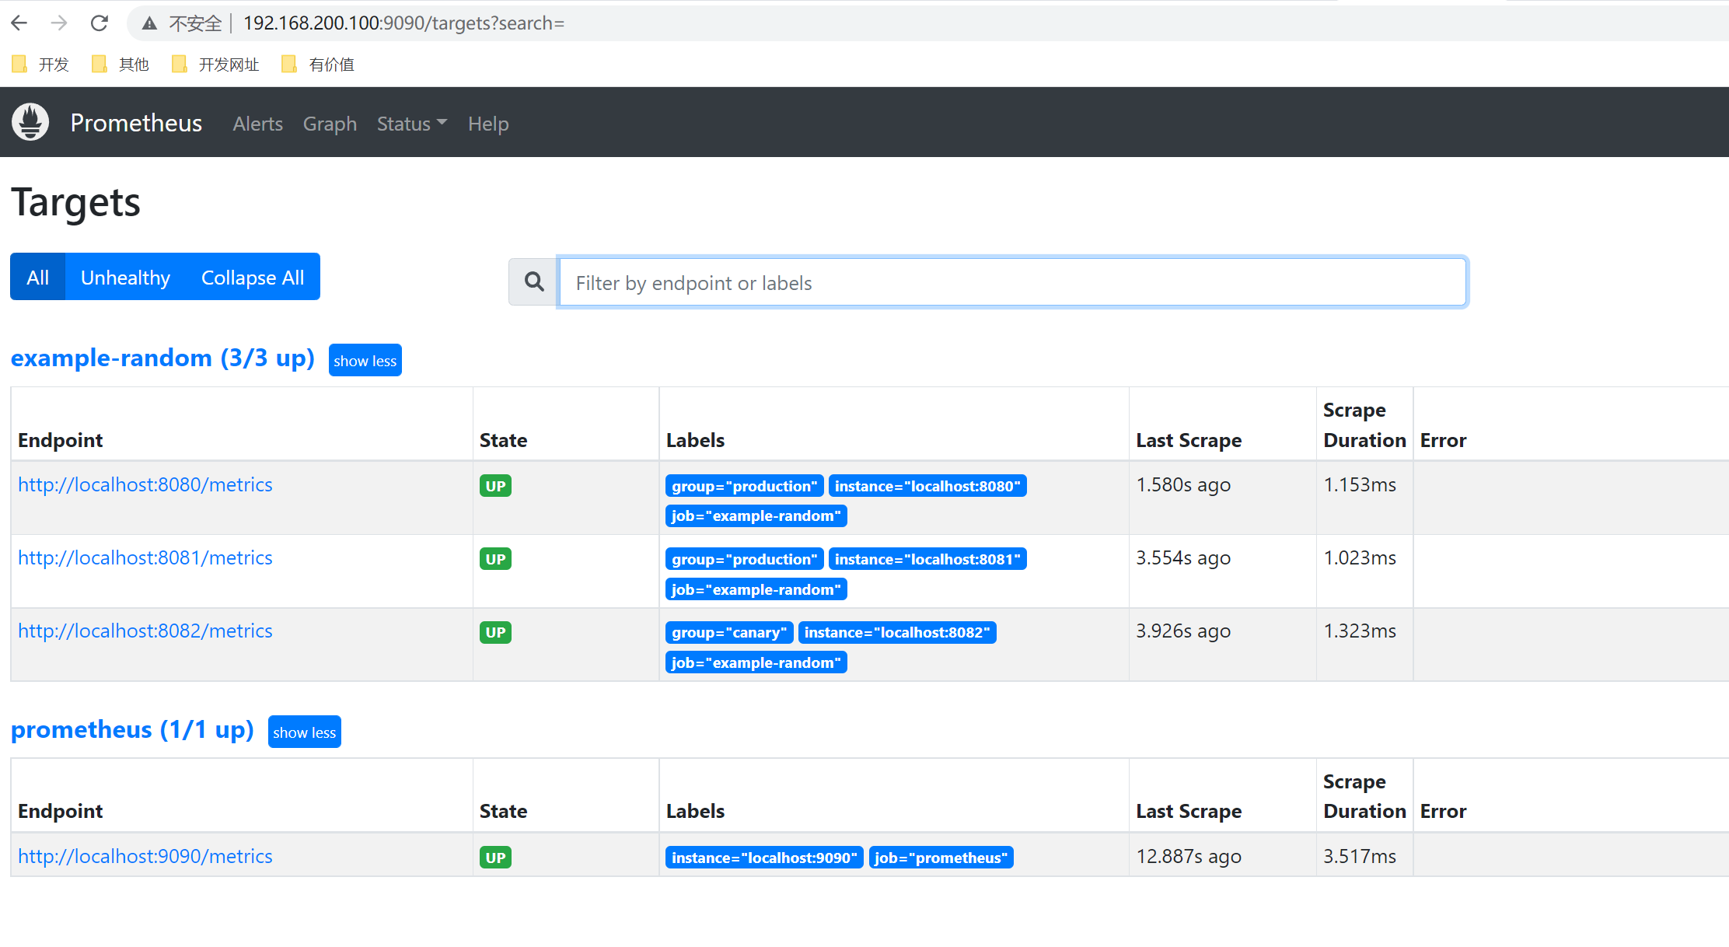Image resolution: width=1729 pixels, height=947 pixels.
Task: Click instance="localhost:8082" label
Action: tap(897, 632)
